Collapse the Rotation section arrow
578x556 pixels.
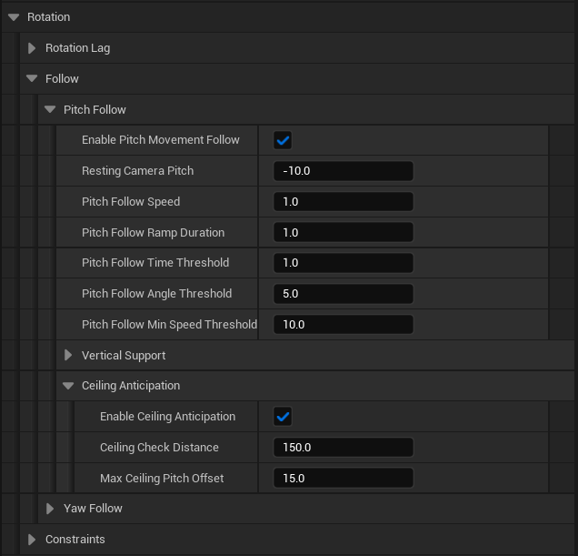pyautogui.click(x=14, y=17)
